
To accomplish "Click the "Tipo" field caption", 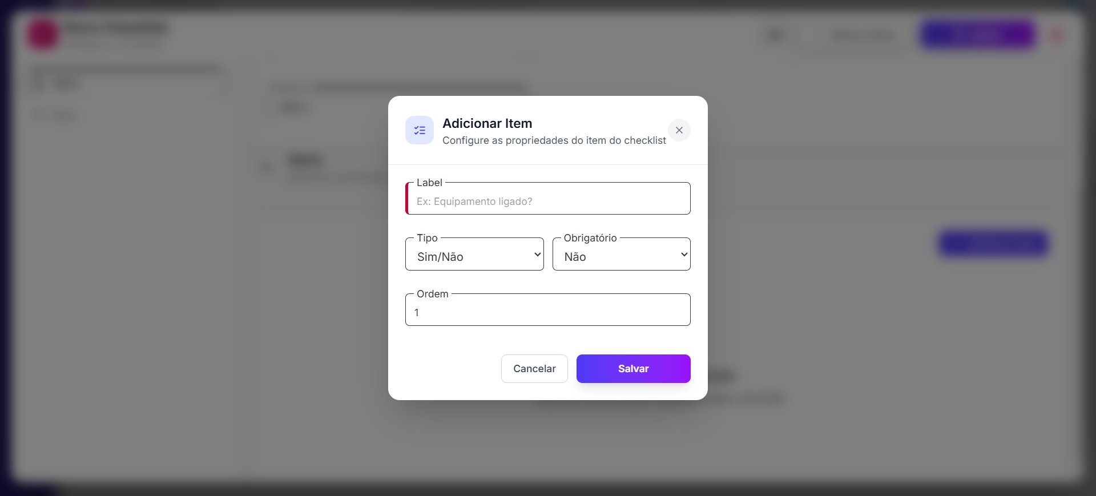I will click(427, 238).
